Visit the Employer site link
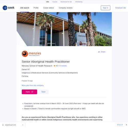Image resolution: width=128 pixels, height=128 pixels. [121, 8]
